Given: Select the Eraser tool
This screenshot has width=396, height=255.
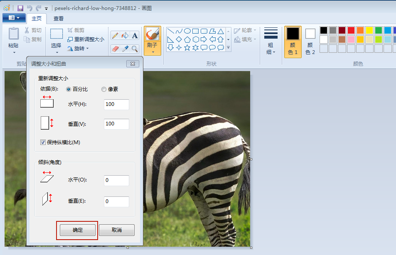Looking at the screenshot, I should [115, 49].
